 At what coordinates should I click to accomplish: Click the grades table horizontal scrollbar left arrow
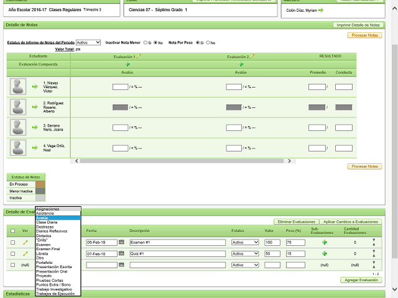pos(76,161)
